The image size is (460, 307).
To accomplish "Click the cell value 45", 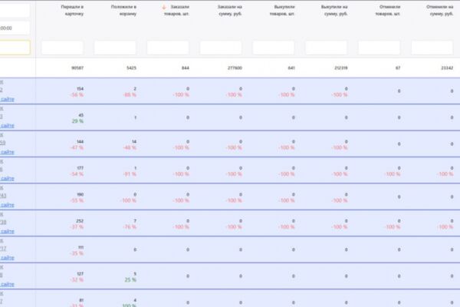I will (81, 115).
